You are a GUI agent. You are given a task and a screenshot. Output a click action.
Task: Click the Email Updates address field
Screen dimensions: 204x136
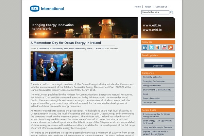(x=158, y=60)
